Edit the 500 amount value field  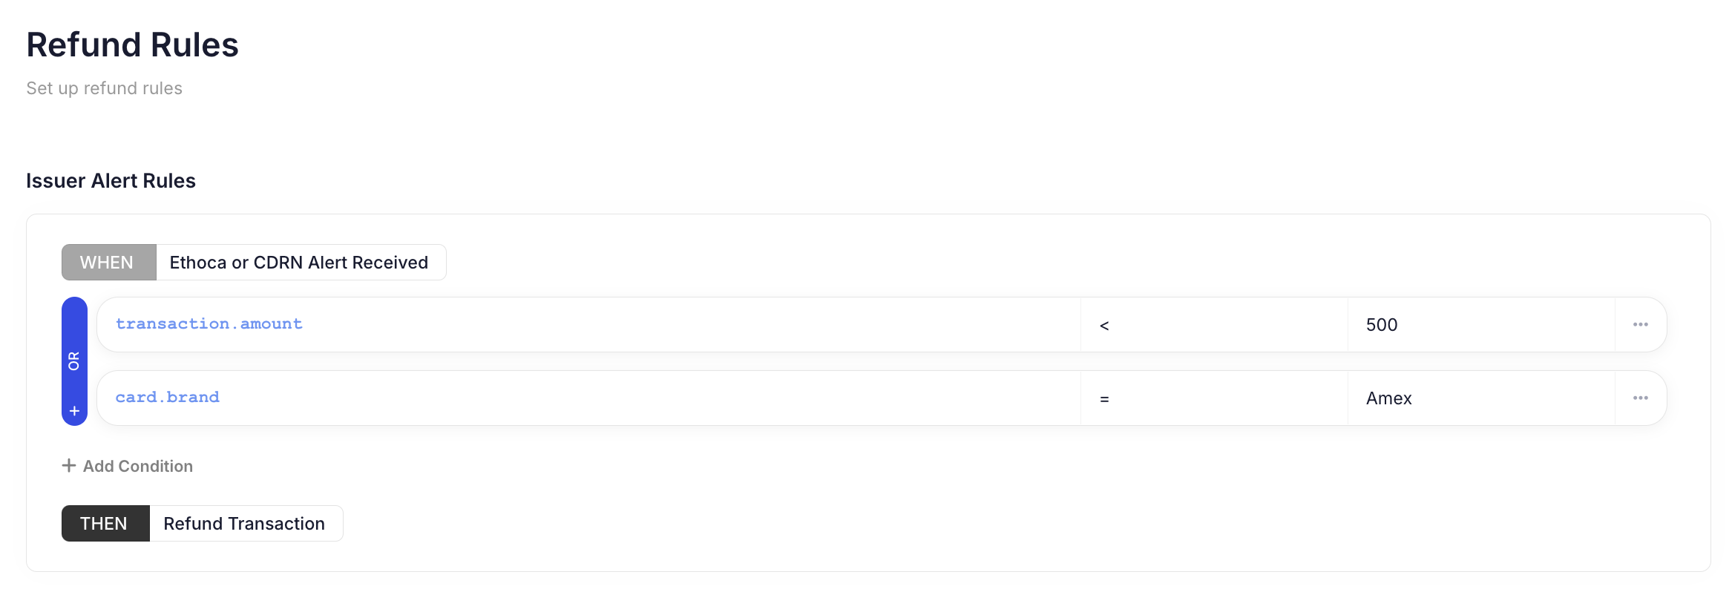point(1480,325)
